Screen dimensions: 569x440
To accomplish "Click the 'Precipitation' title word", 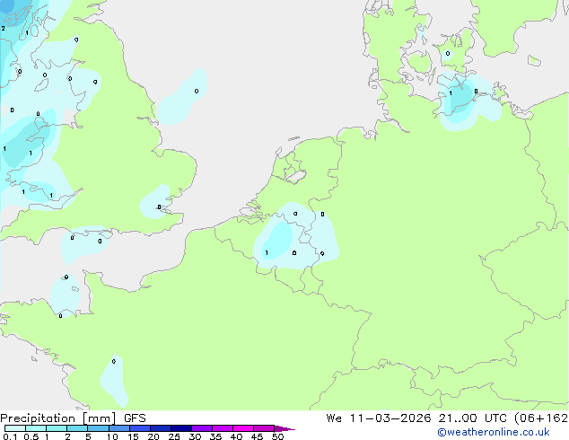I will click(38, 418).
